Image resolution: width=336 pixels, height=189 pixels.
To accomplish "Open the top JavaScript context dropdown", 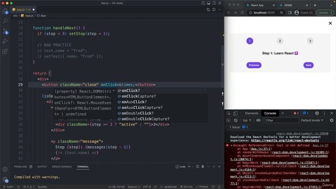I will pos(247,120).
